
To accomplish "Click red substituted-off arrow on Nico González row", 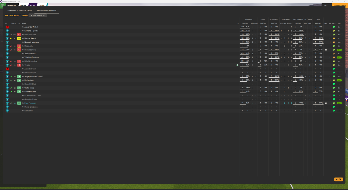I will (19, 35).
